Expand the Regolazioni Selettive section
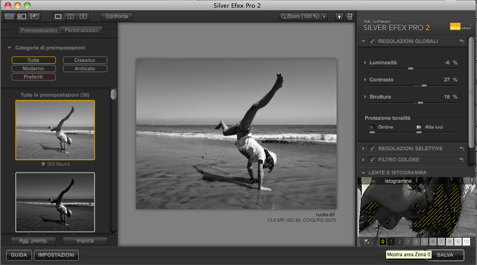 tap(363, 149)
